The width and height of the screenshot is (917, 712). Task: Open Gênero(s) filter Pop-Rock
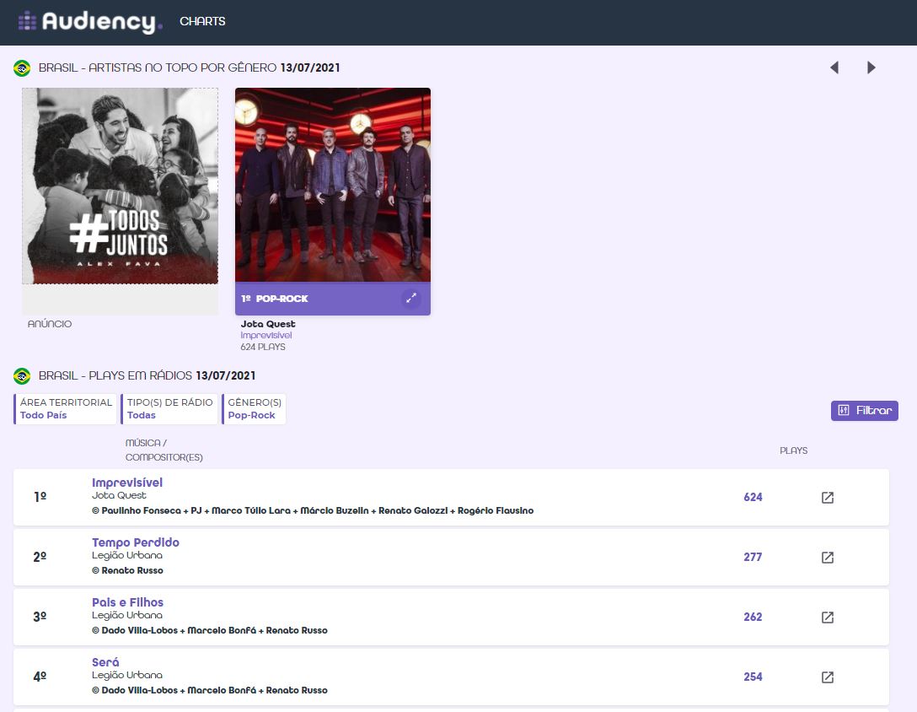pyautogui.click(x=254, y=408)
